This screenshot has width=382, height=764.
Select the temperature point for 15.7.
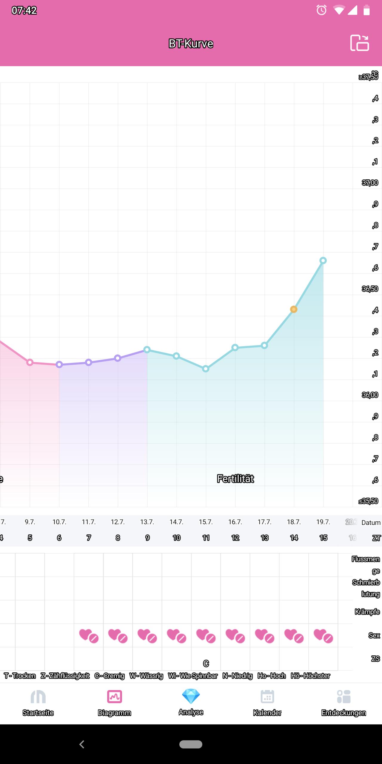tap(206, 369)
